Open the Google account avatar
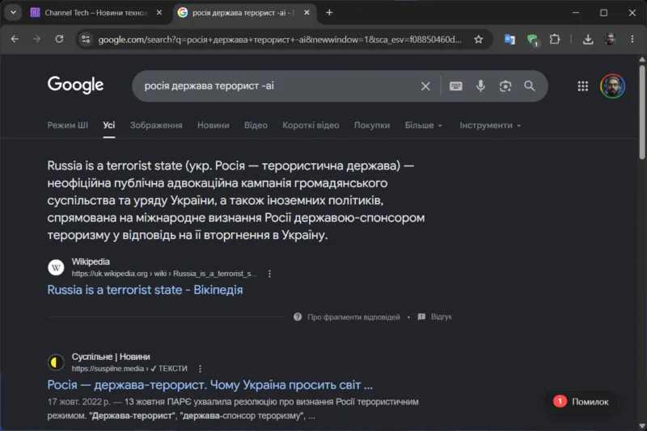This screenshot has width=647, height=431. tap(612, 86)
